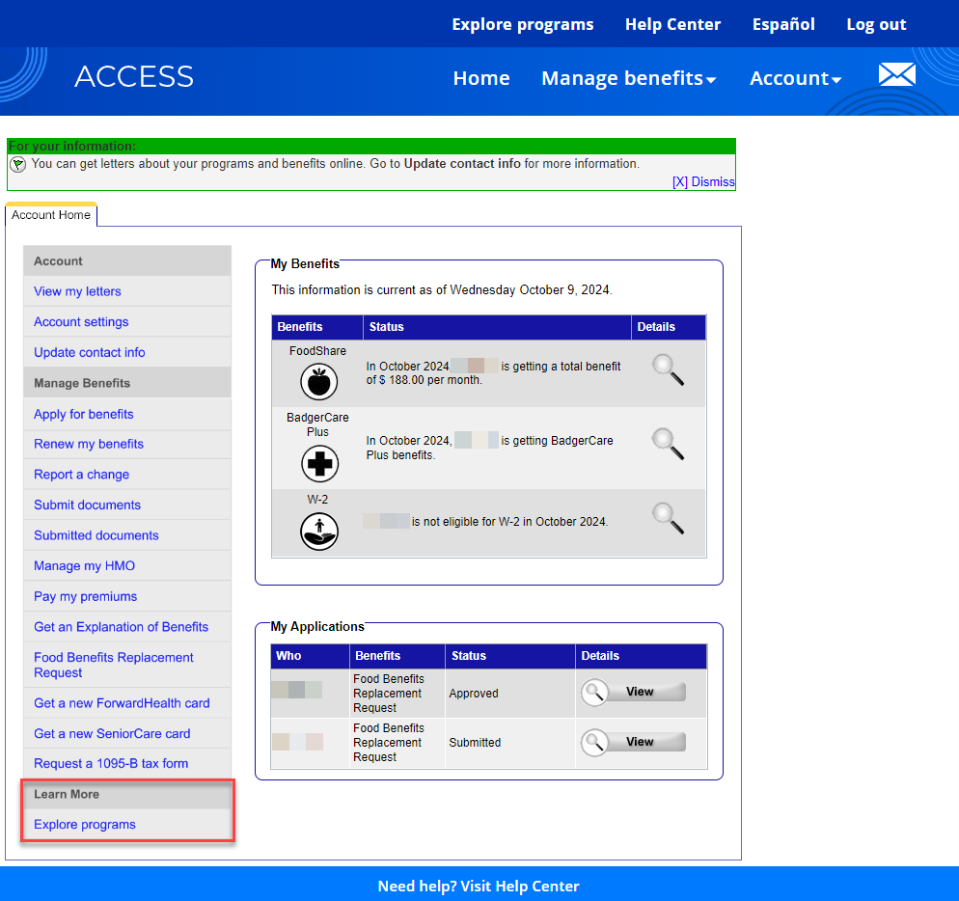This screenshot has width=959, height=901.
Task: Click the W-2 hand icon
Action: tap(318, 532)
